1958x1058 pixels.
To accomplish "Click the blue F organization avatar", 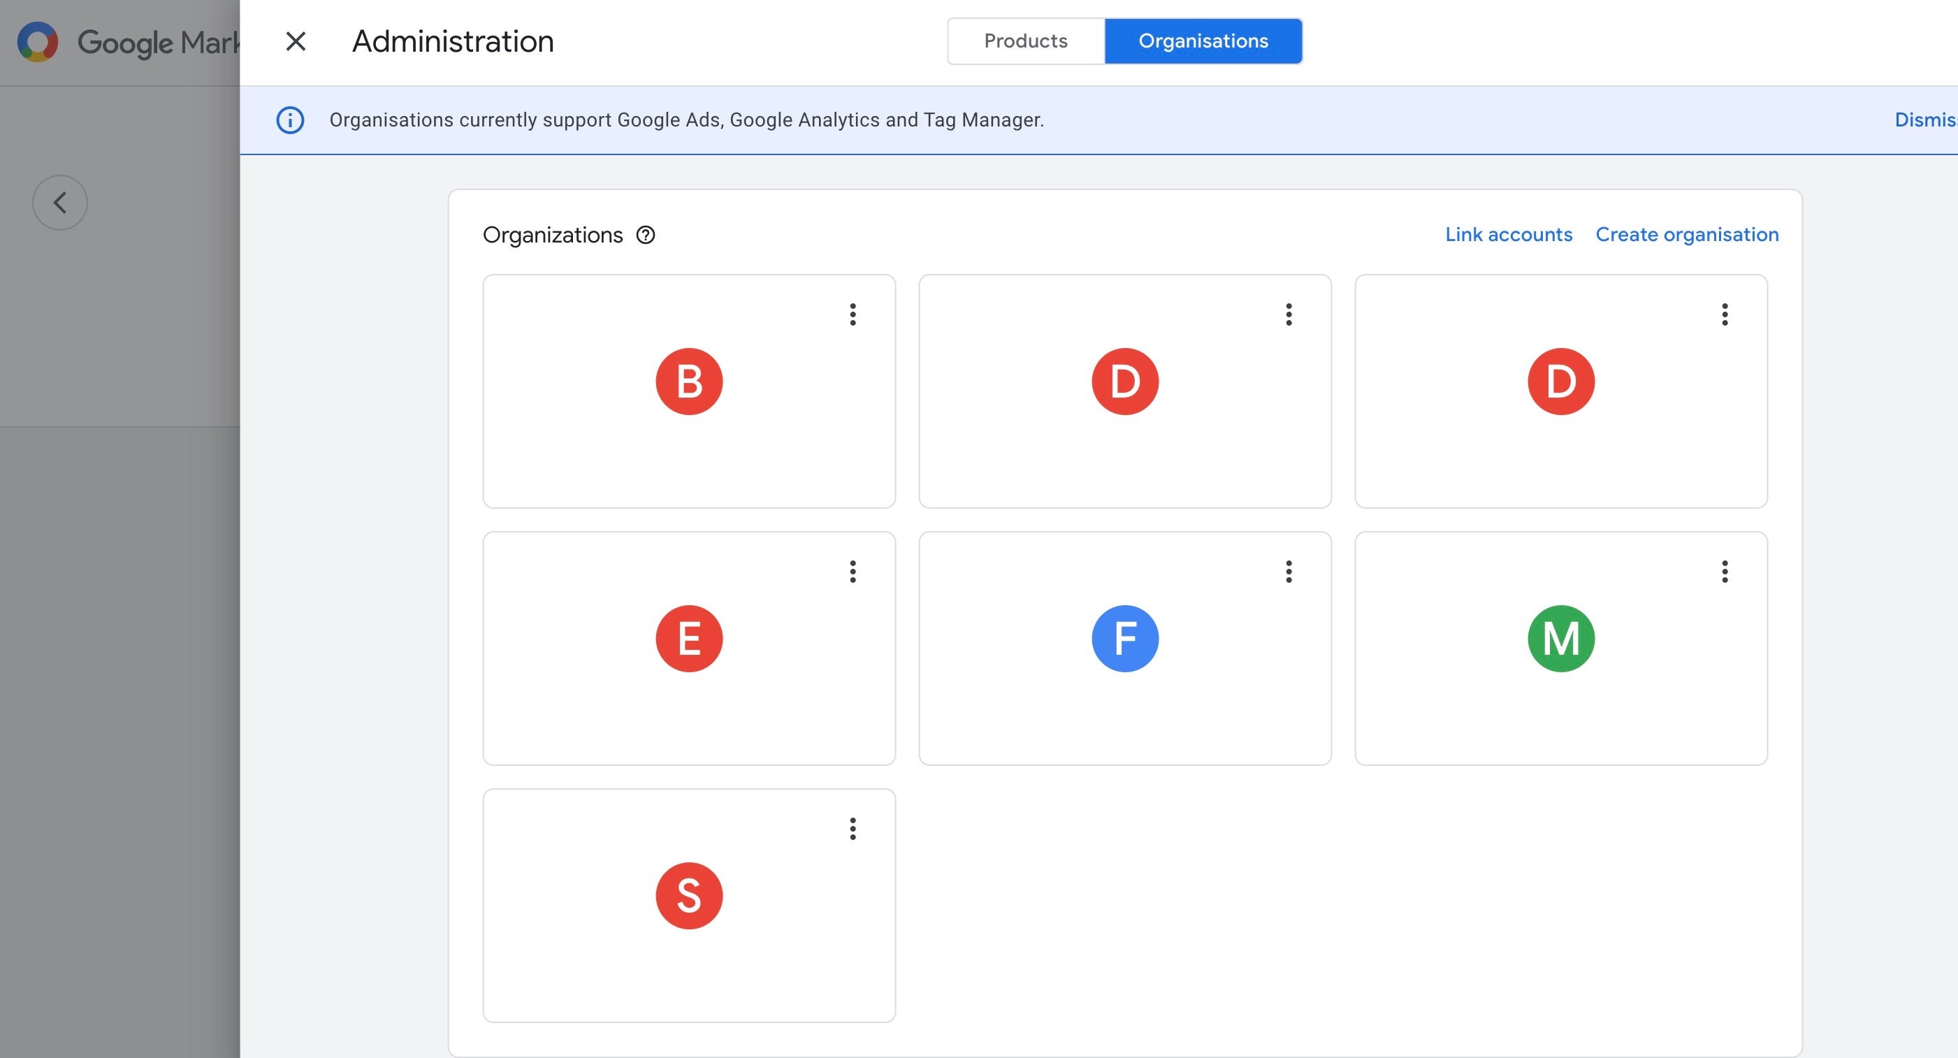I will pyautogui.click(x=1125, y=639).
